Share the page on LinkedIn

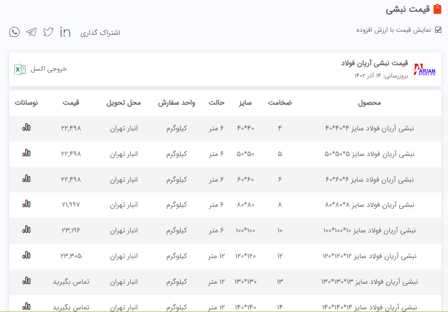(65, 32)
